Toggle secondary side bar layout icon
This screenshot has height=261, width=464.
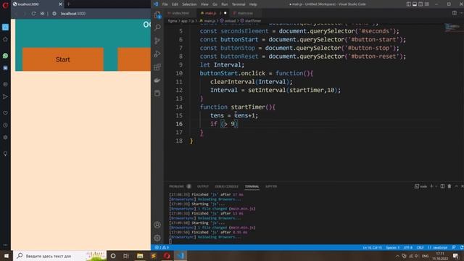pyautogui.click(x=420, y=4)
